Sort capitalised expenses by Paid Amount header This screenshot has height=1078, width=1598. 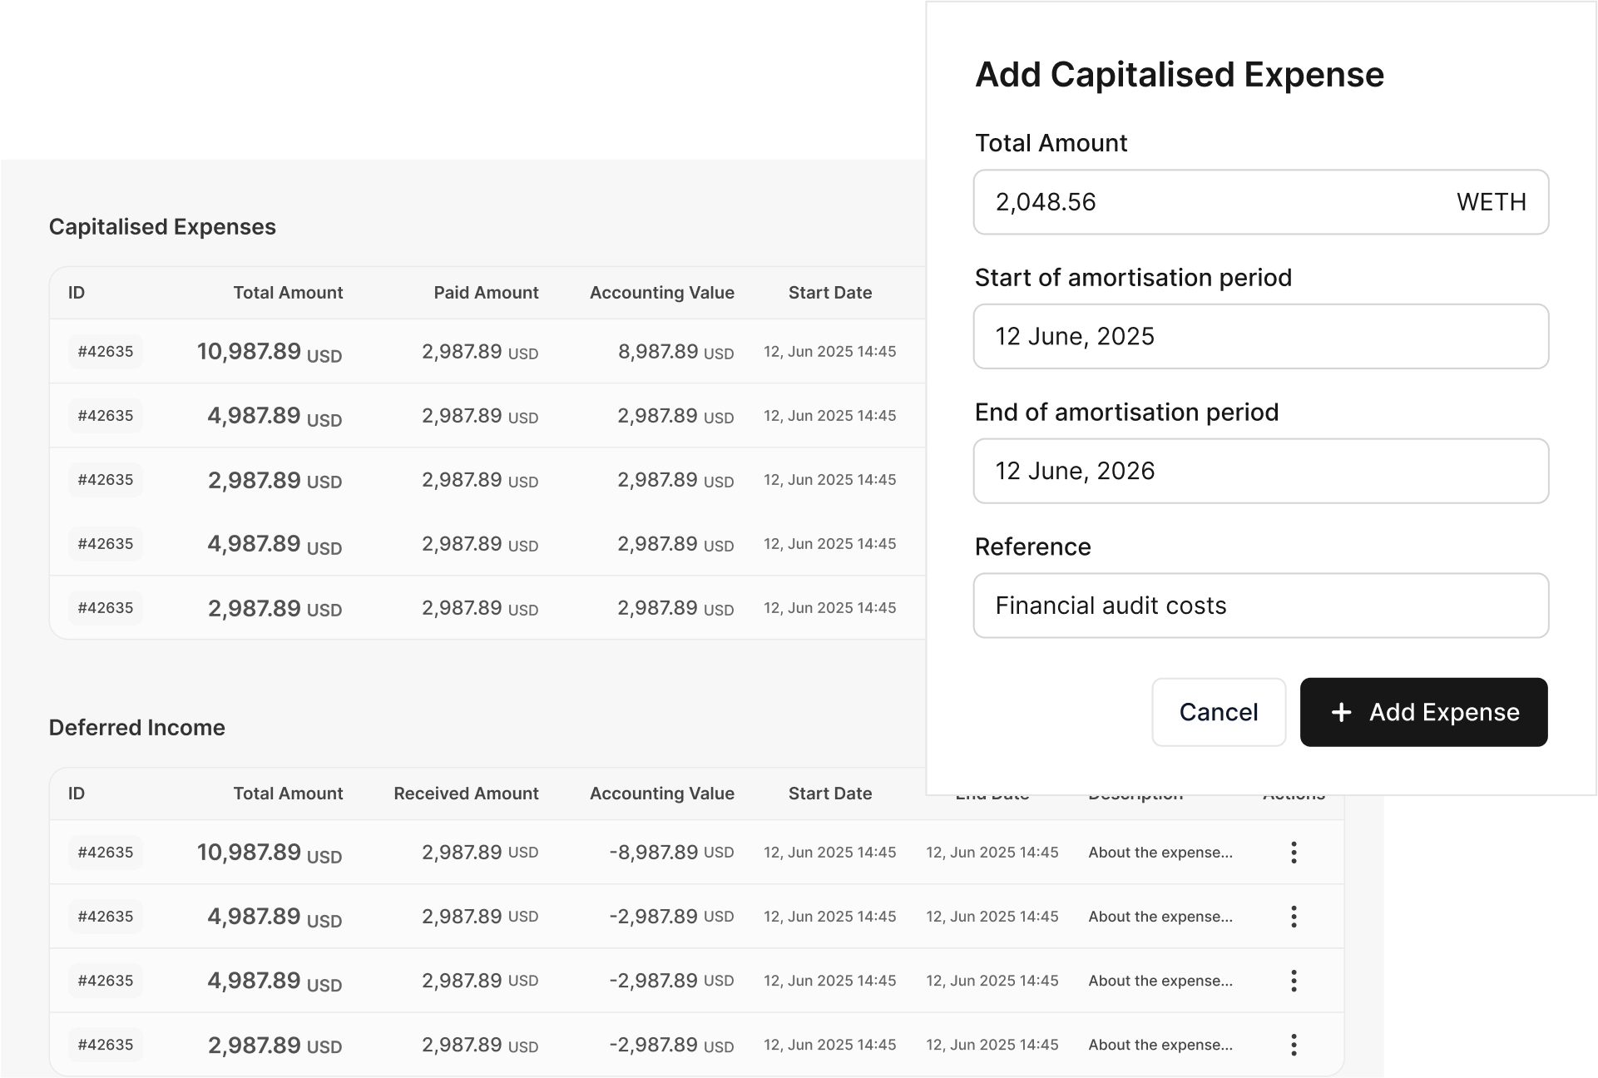pyautogui.click(x=486, y=293)
